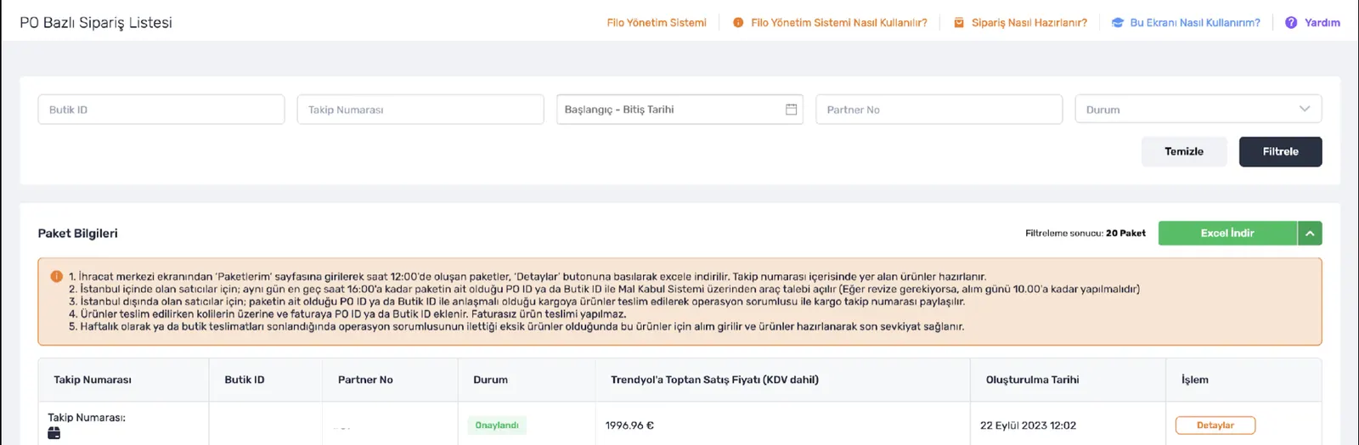Click the PO Bazlı Sipariş Listesi title

pos(96,23)
